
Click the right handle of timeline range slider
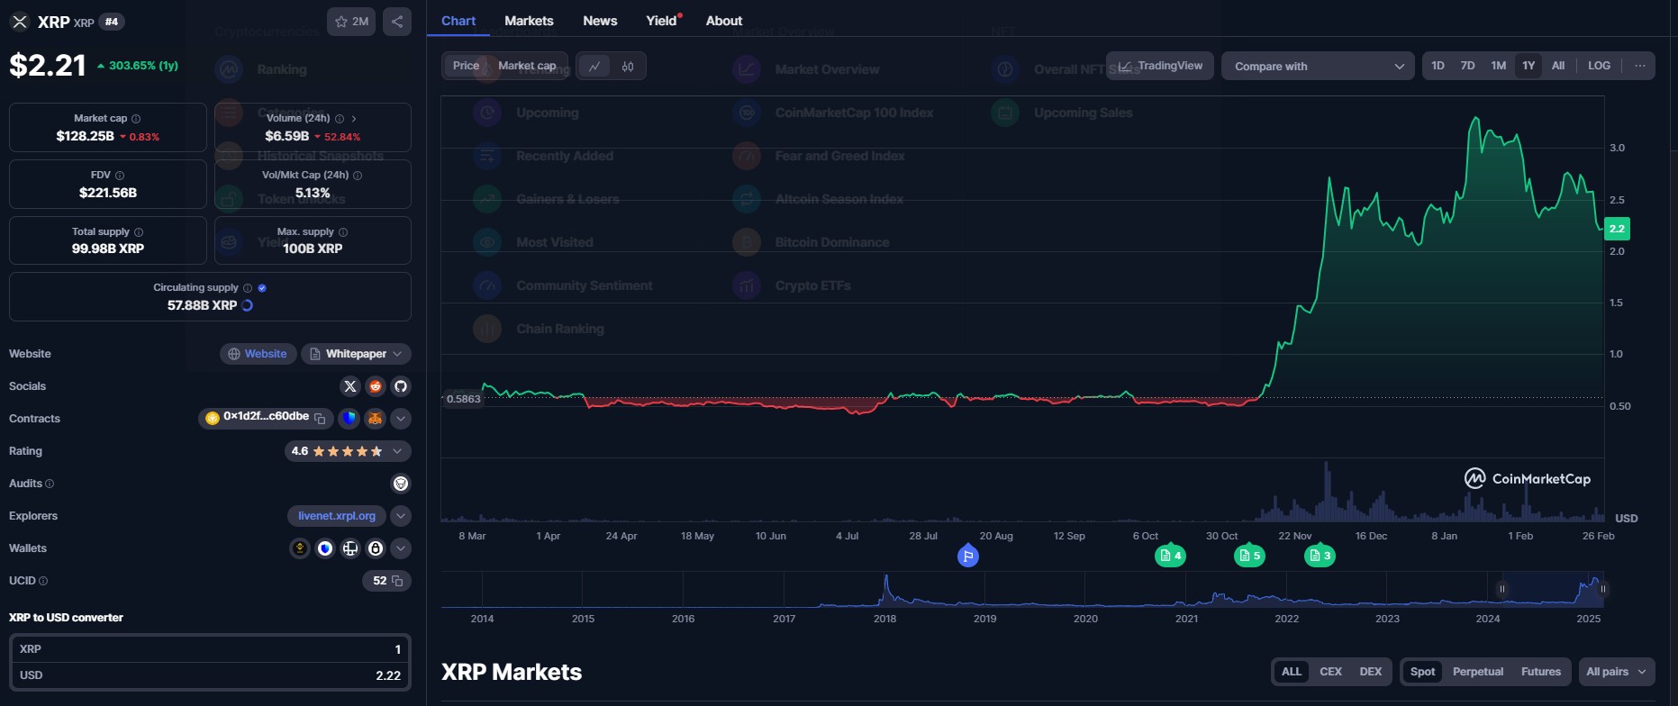point(1603,589)
